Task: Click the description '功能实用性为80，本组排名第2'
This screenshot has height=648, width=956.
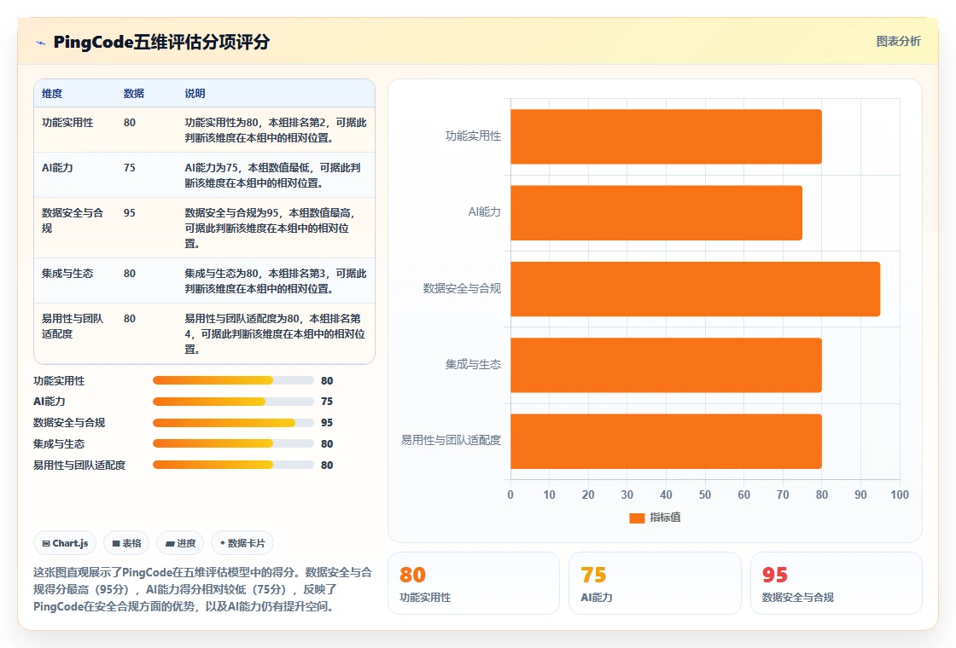Action: (x=276, y=130)
